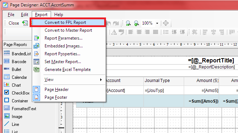Select the Image toolbox item
The height and width of the screenshot is (133, 238).
point(13,117)
